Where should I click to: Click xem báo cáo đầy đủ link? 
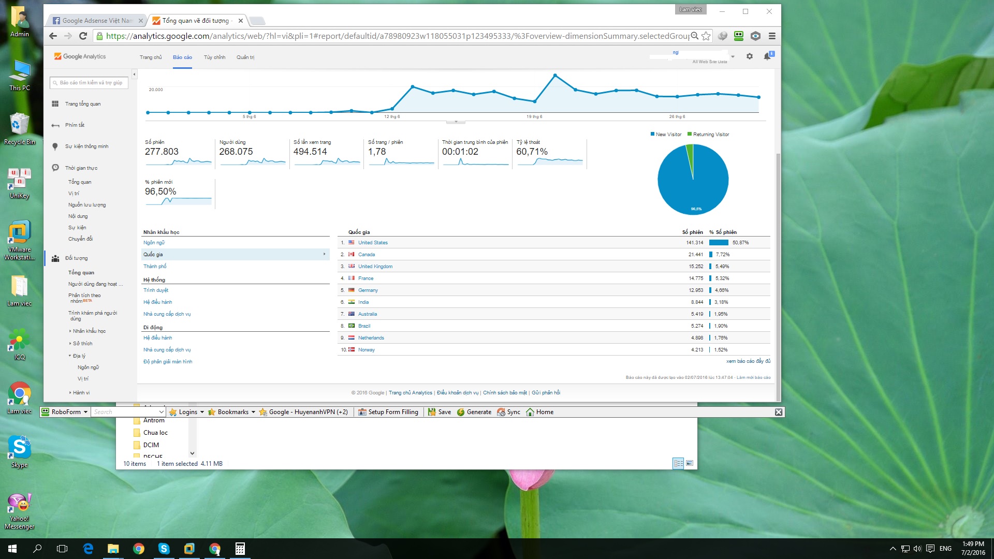(748, 361)
